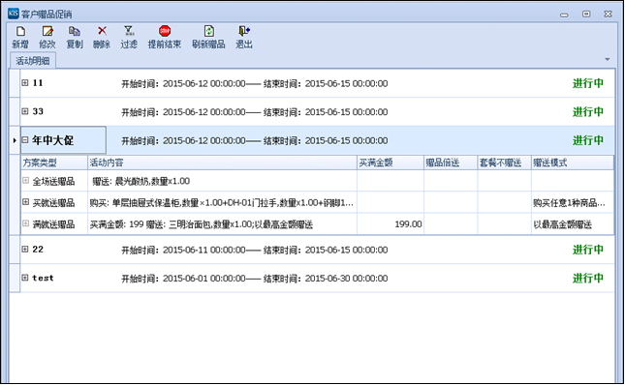Click the 2015-06-01 time range of test
Screen dimensions: 625x385
click(254, 279)
